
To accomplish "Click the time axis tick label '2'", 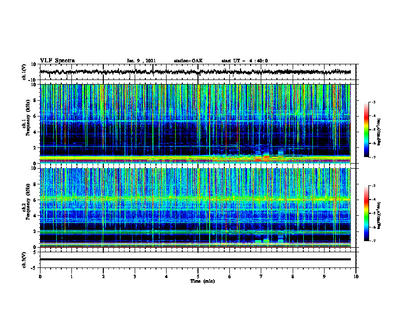I will [103, 276].
